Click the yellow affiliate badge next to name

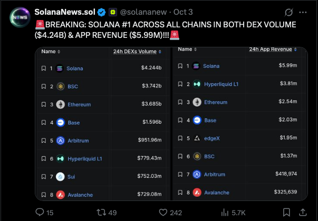tap(113, 12)
